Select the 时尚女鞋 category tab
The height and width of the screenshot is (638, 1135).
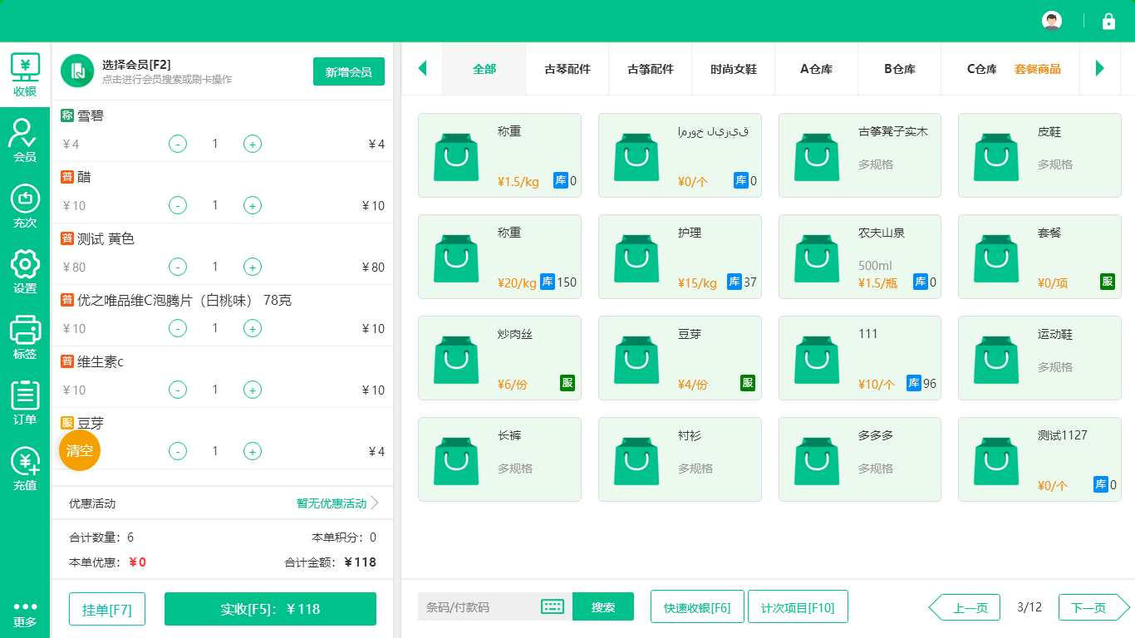click(734, 69)
